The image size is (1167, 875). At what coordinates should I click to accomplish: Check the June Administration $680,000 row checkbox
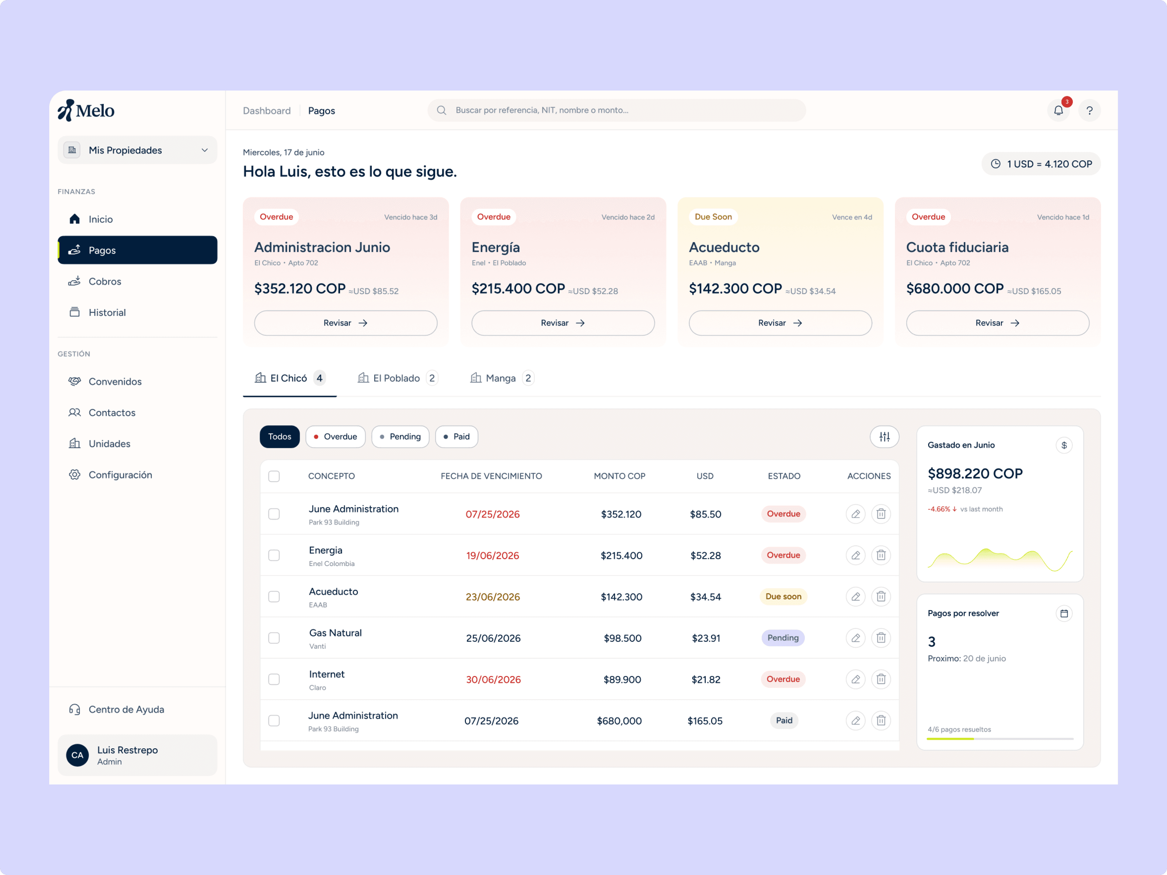[x=274, y=720]
